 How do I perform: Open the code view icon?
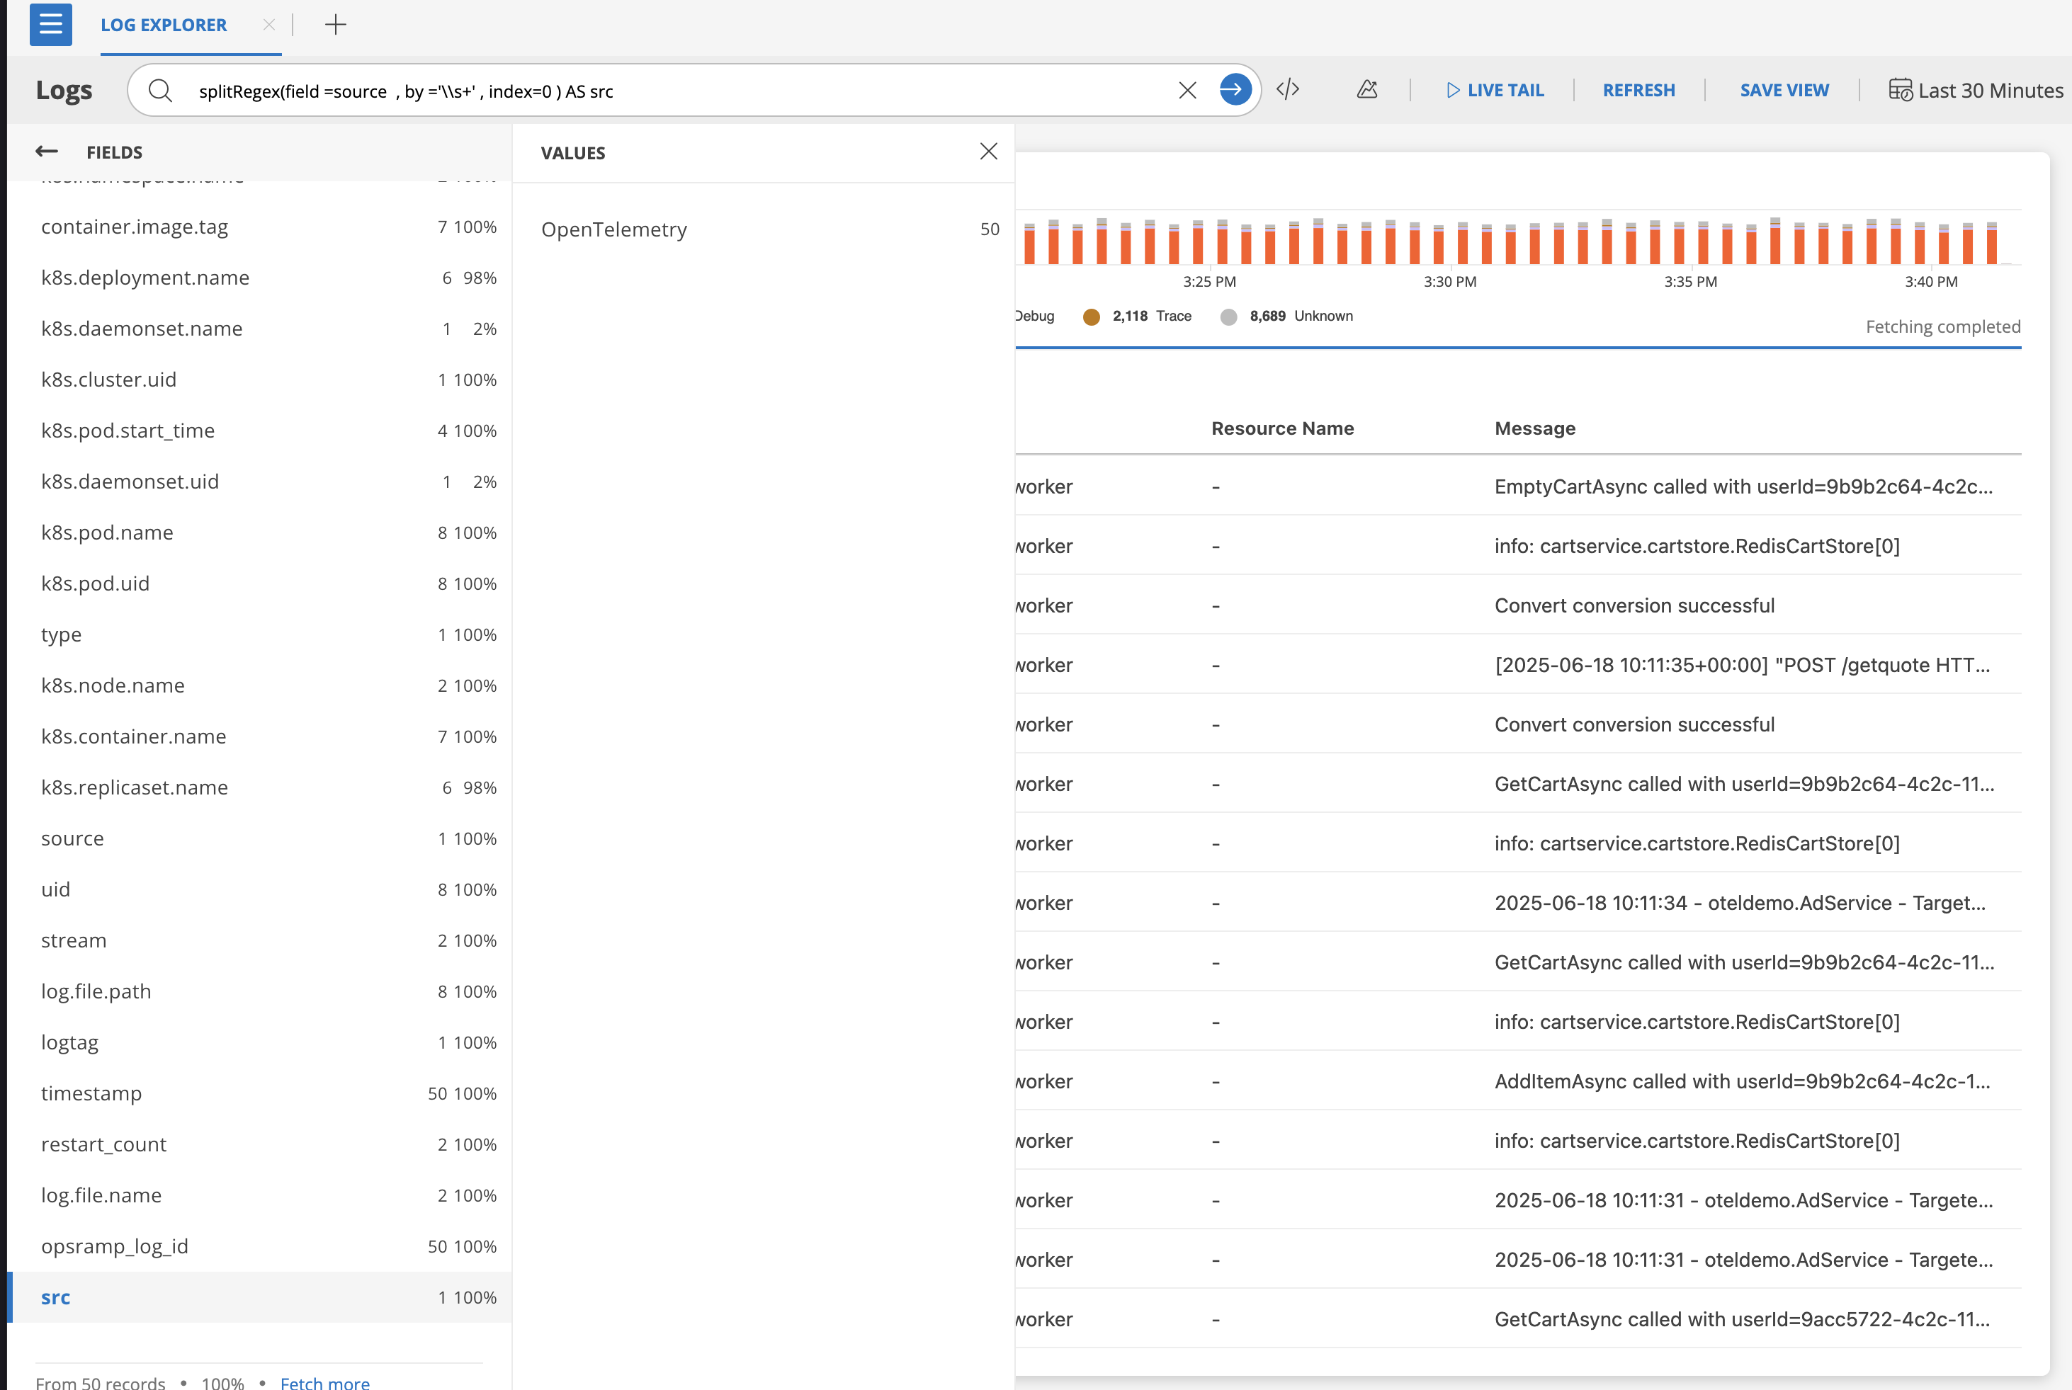[1287, 89]
